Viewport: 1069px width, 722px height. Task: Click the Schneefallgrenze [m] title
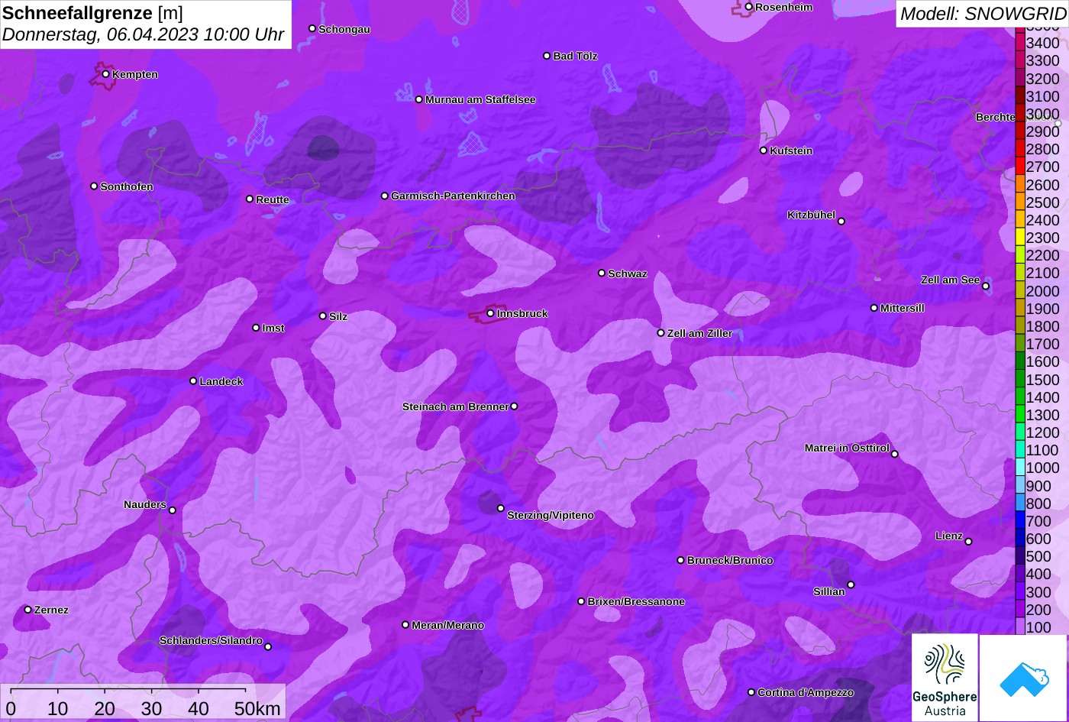92,13
